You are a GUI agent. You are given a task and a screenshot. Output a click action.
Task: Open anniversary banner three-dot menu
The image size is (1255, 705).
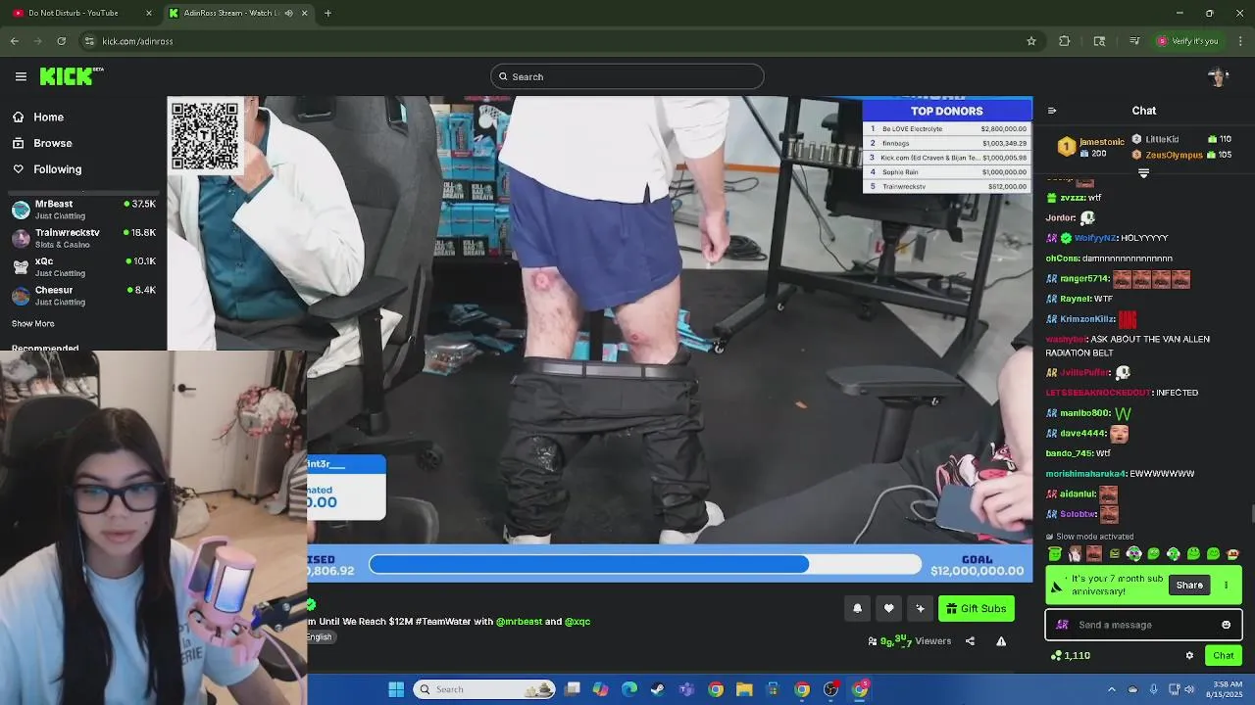click(1226, 586)
